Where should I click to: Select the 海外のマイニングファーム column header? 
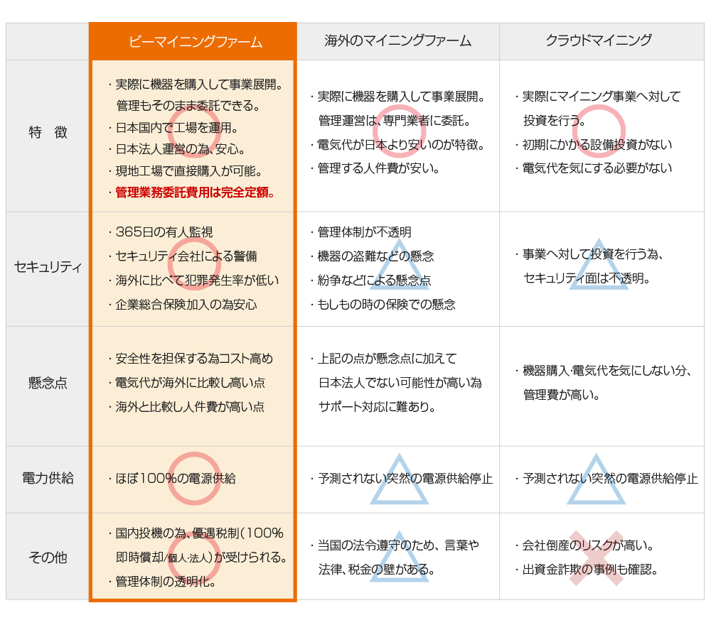point(400,41)
